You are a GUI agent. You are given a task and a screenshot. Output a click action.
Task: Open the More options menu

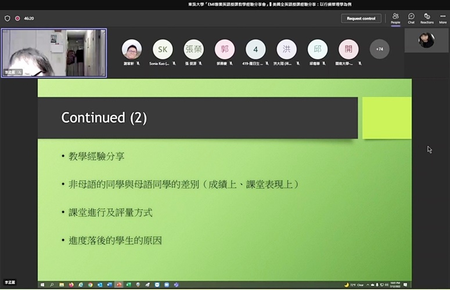(442, 18)
